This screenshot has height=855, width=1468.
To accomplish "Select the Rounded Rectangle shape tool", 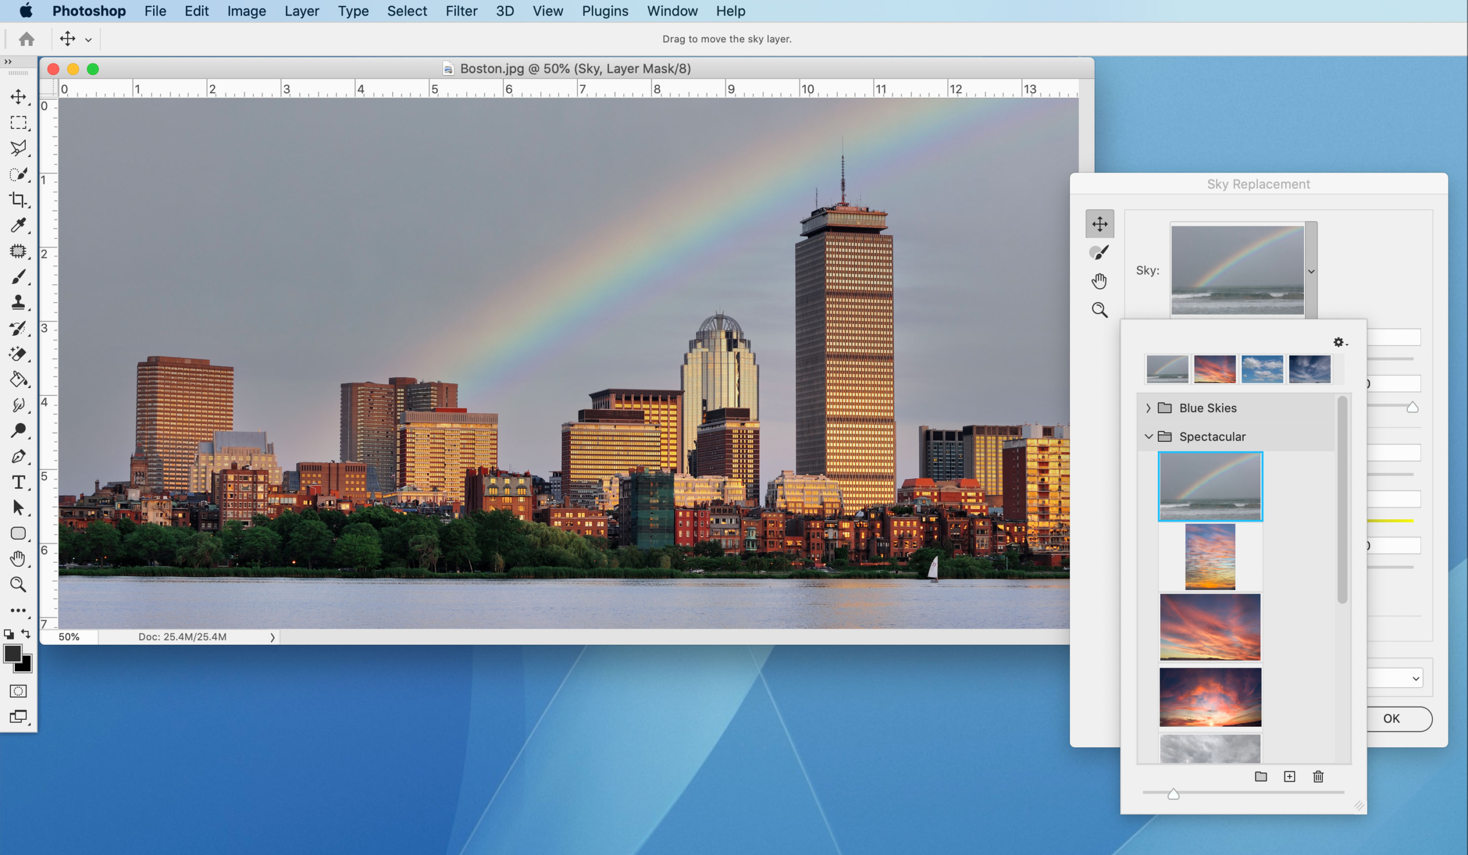I will pyautogui.click(x=18, y=534).
